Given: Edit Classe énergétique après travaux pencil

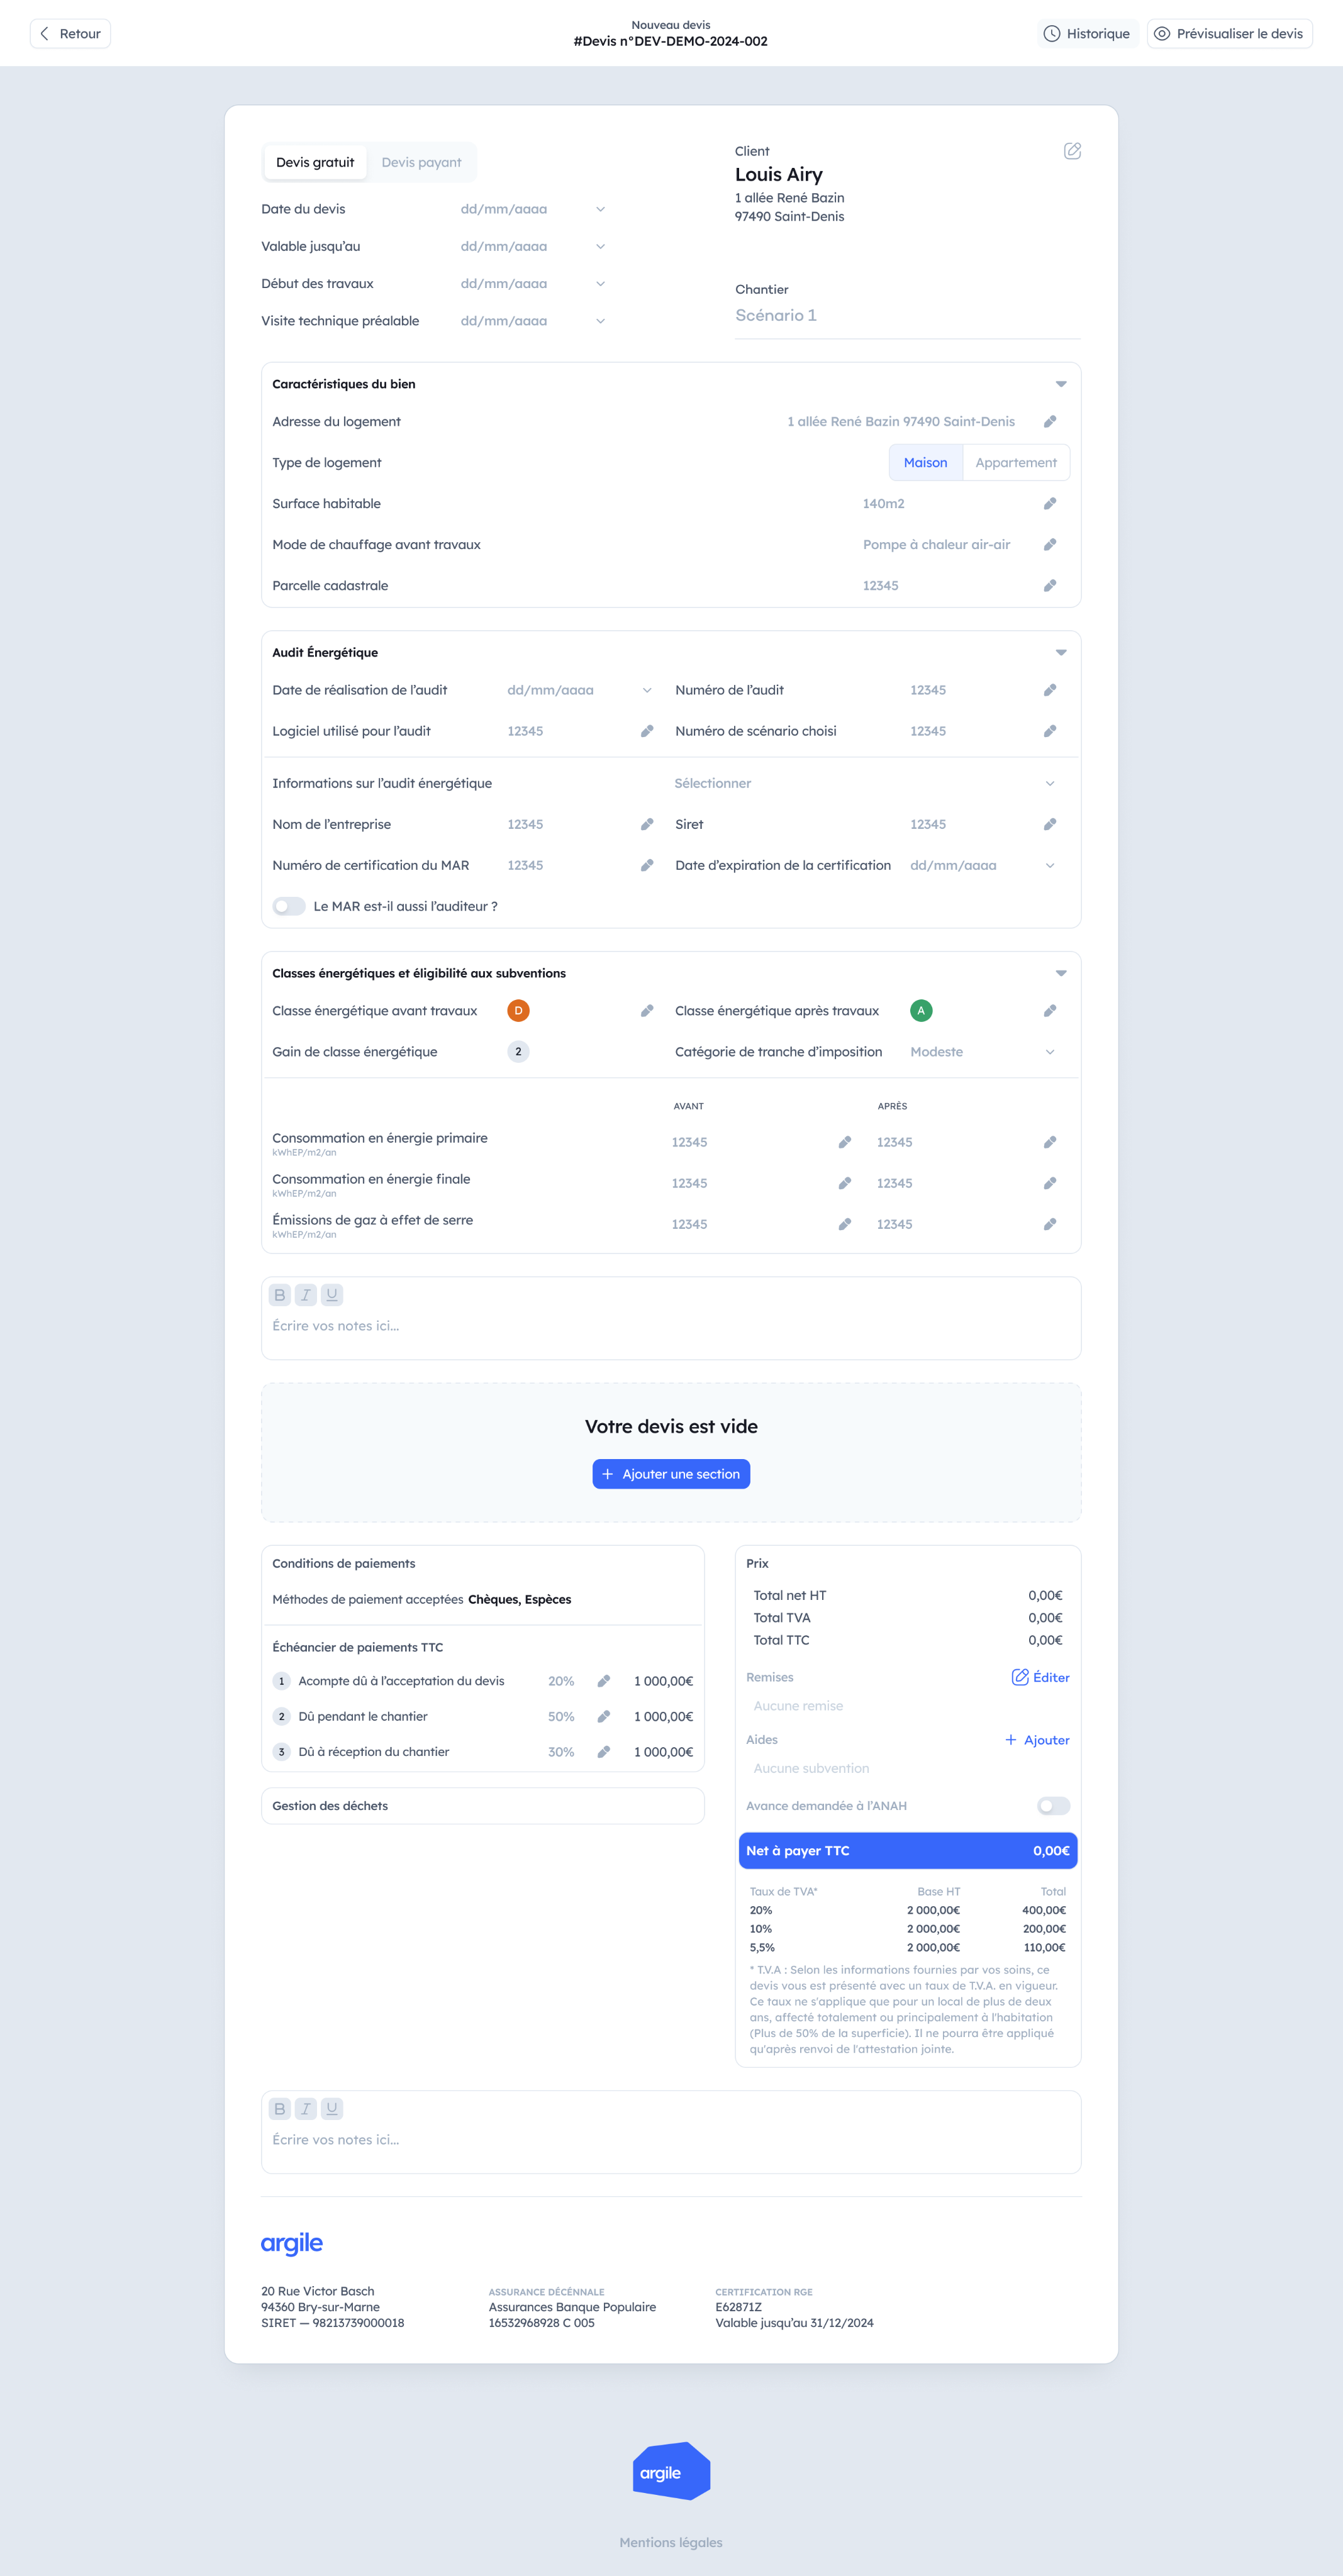Looking at the screenshot, I should pyautogui.click(x=1049, y=1011).
